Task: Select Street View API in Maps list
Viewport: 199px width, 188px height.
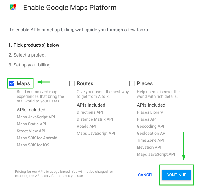Action: click(x=31, y=131)
